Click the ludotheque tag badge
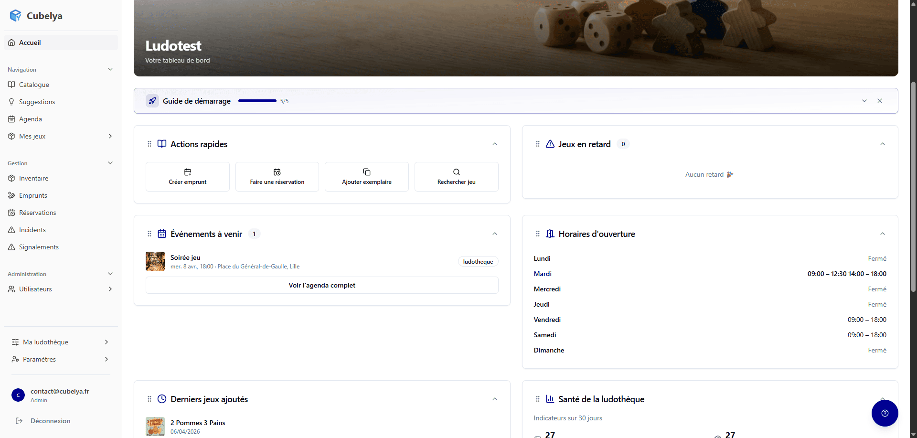 pos(478,262)
